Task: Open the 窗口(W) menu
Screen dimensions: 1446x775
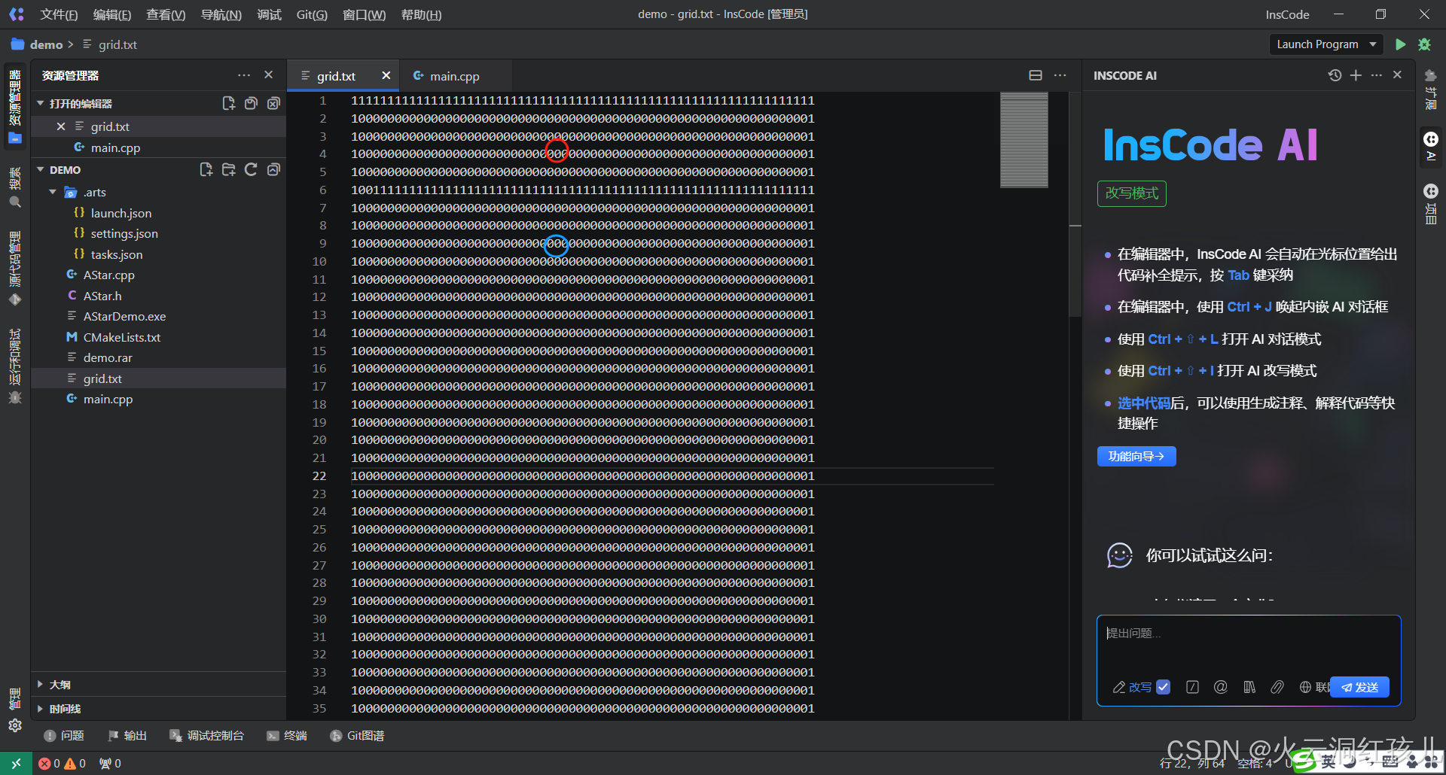Action: (x=364, y=14)
